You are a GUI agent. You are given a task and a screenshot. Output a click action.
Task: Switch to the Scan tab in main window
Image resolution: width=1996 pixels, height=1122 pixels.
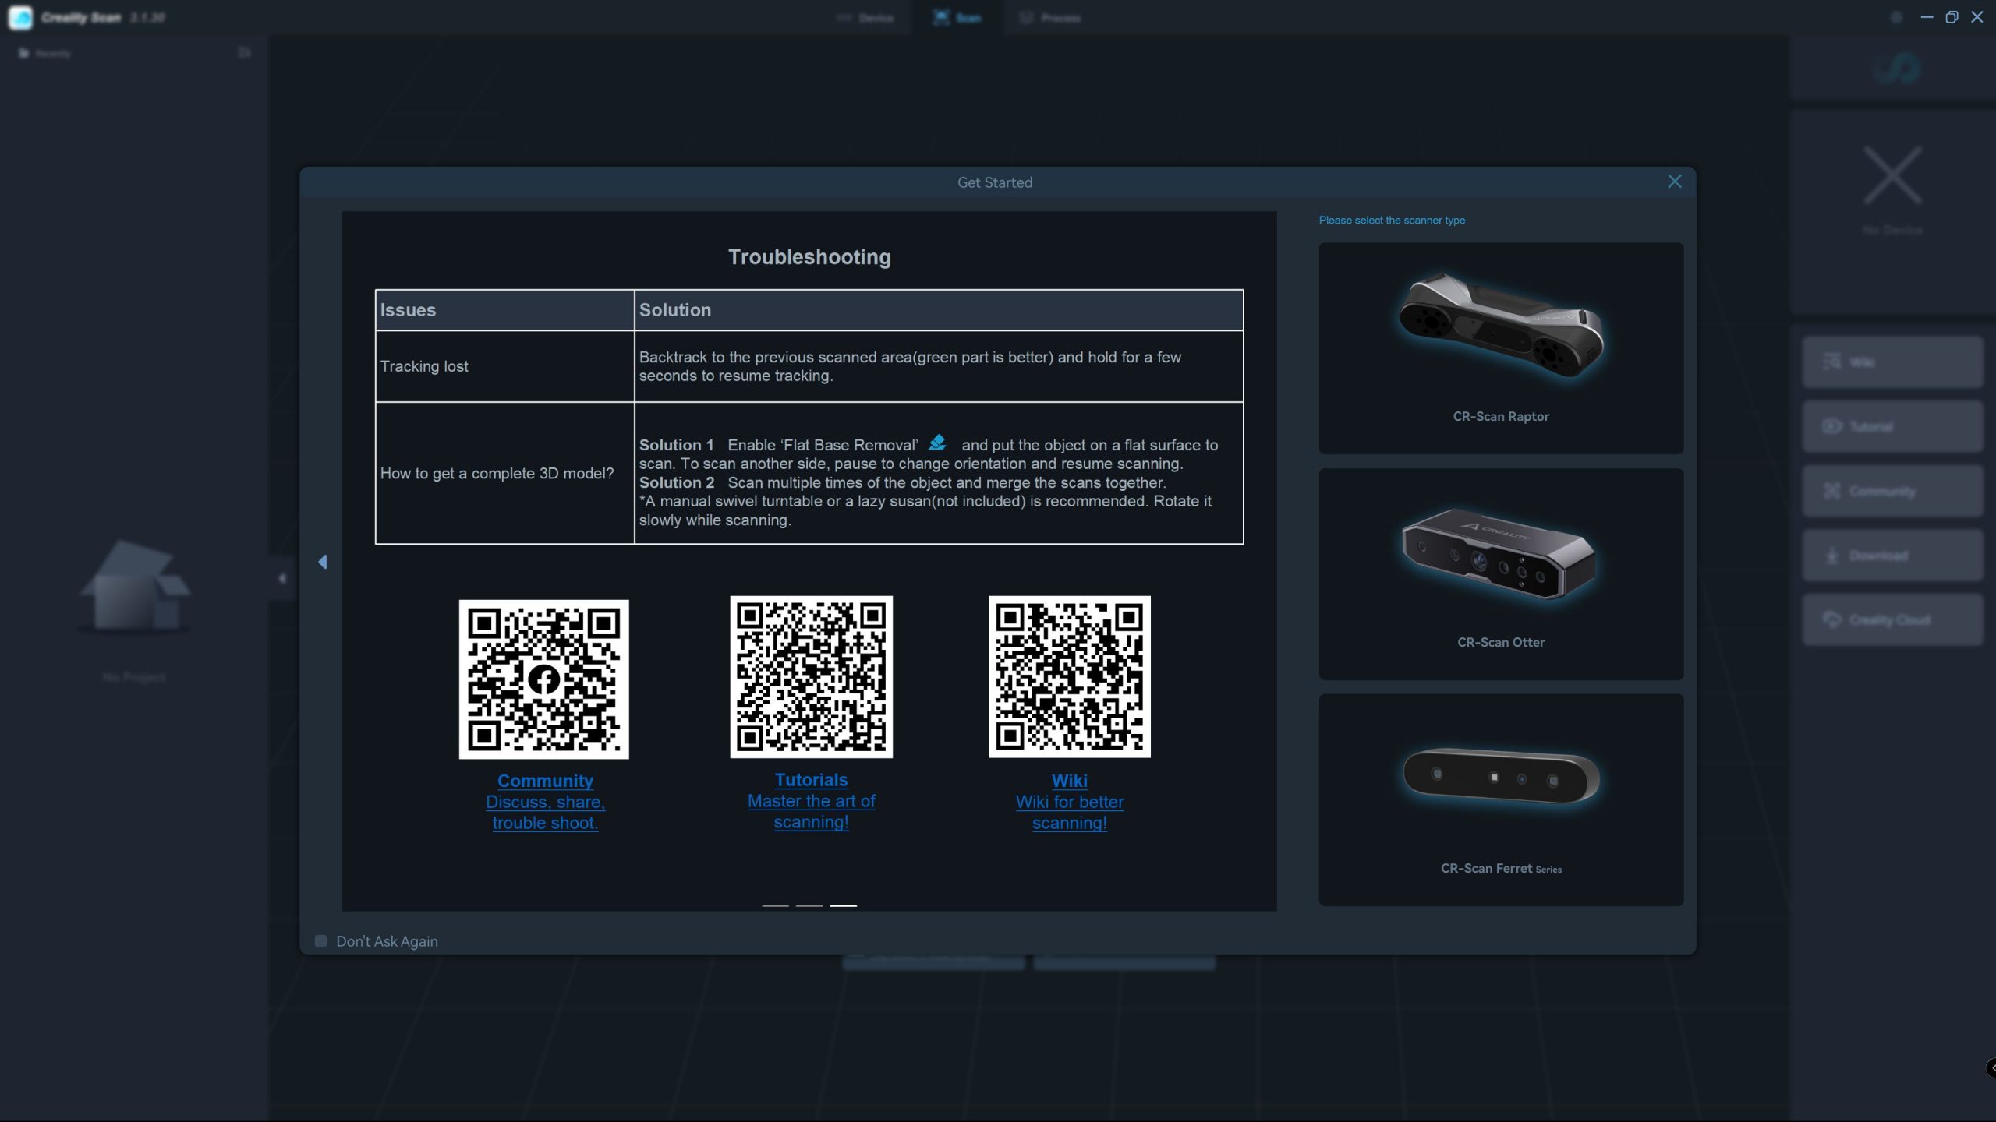click(957, 17)
